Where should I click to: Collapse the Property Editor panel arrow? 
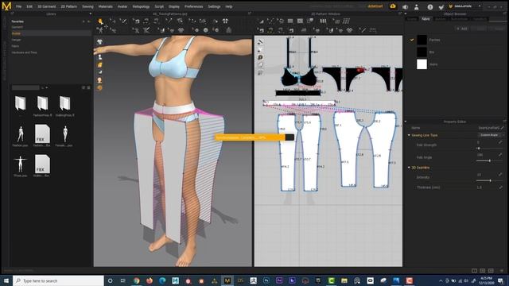click(x=406, y=122)
